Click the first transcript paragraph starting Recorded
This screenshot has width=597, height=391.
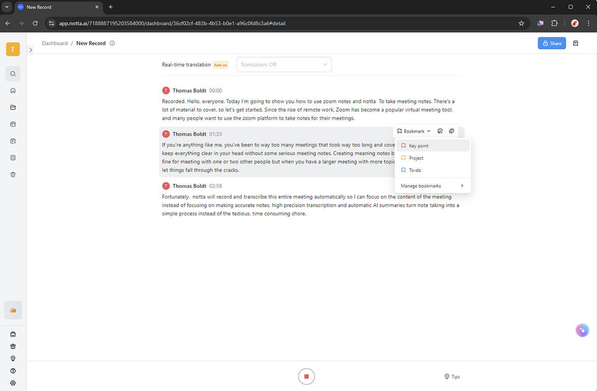click(308, 109)
